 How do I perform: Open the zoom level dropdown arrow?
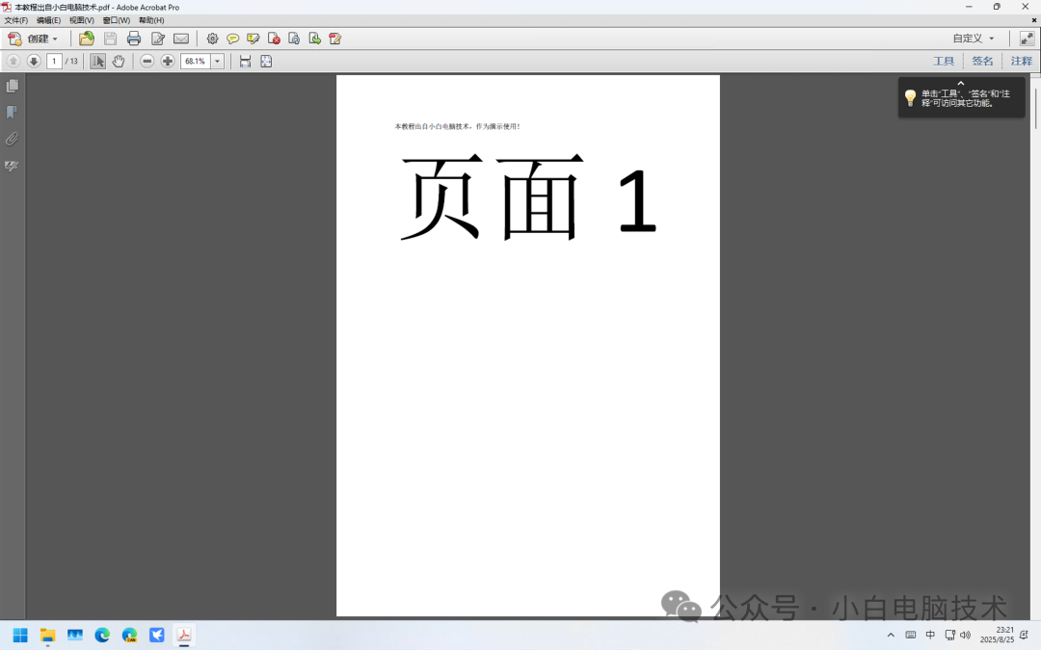[x=217, y=61]
